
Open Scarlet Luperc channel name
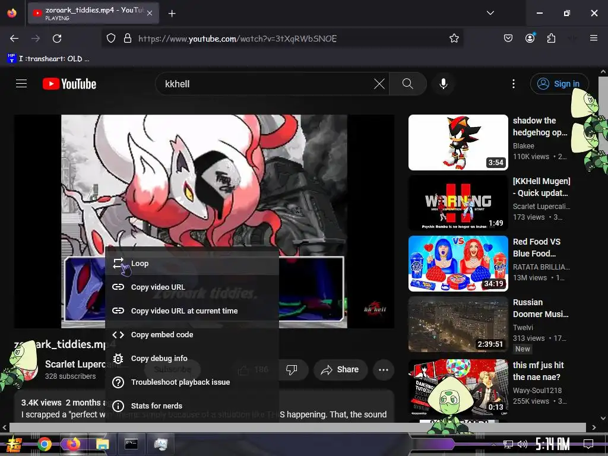tap(75, 364)
